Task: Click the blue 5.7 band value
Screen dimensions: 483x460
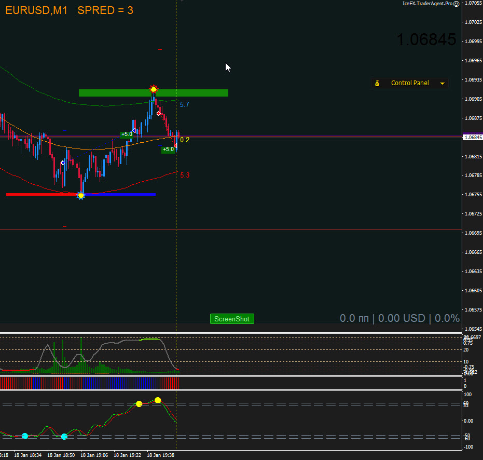Action: [x=185, y=104]
